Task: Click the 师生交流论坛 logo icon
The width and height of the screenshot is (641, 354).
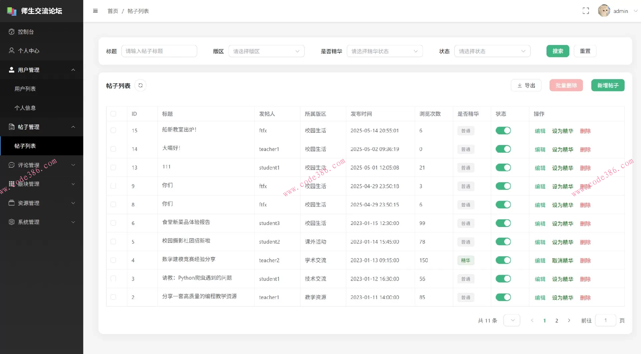Action: pyautogui.click(x=11, y=11)
